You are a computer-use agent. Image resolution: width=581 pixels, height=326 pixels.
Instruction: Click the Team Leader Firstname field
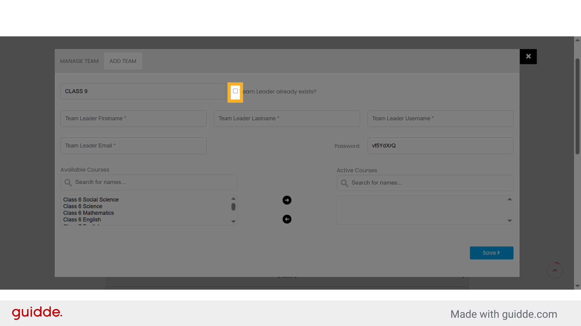click(133, 119)
